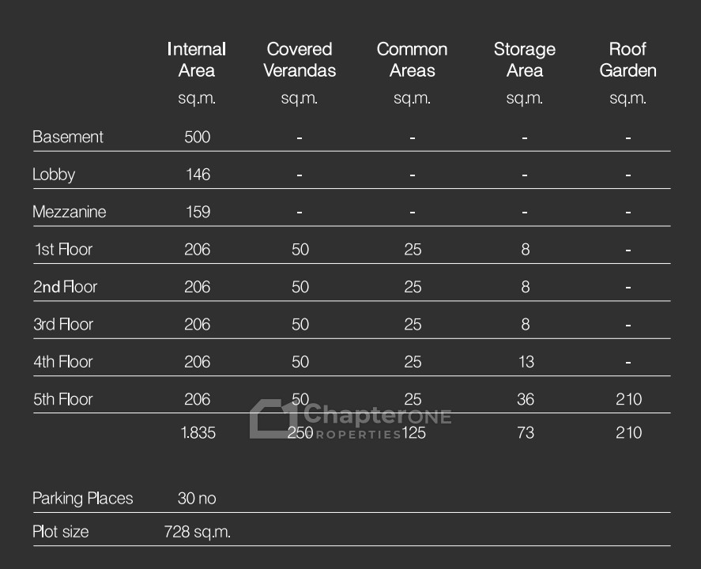The width and height of the screenshot is (701, 569).
Task: Select the 1.835 total internal area
Action: pyautogui.click(x=197, y=433)
